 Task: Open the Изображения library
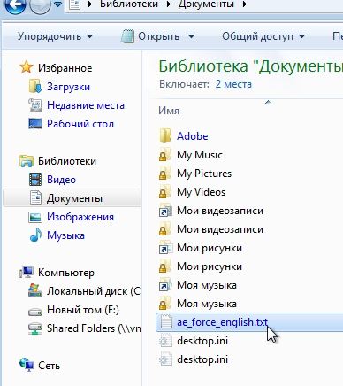click(80, 217)
